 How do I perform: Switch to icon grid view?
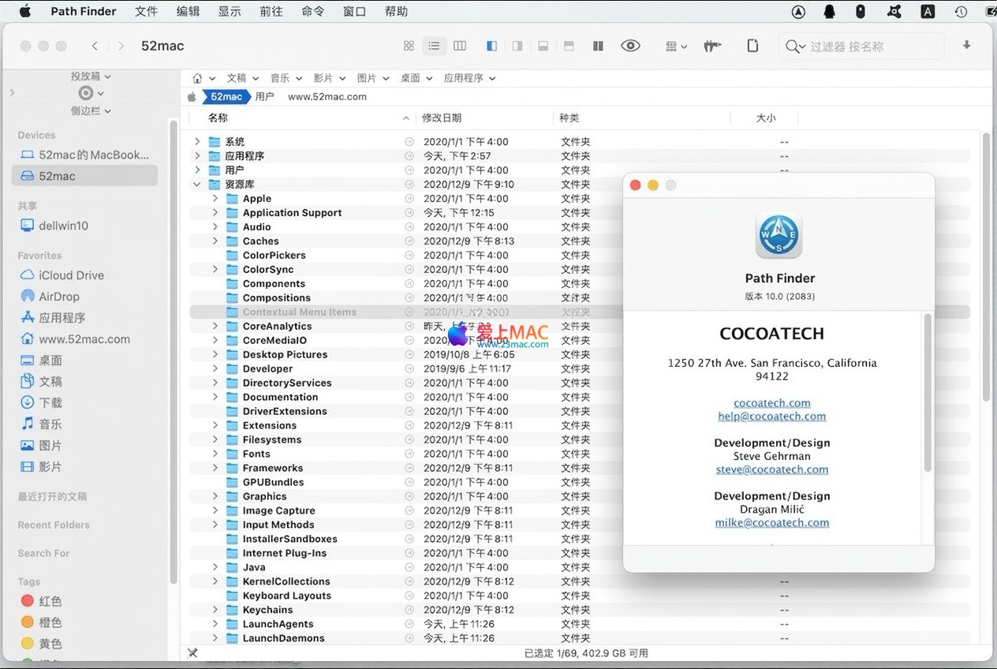(x=409, y=46)
